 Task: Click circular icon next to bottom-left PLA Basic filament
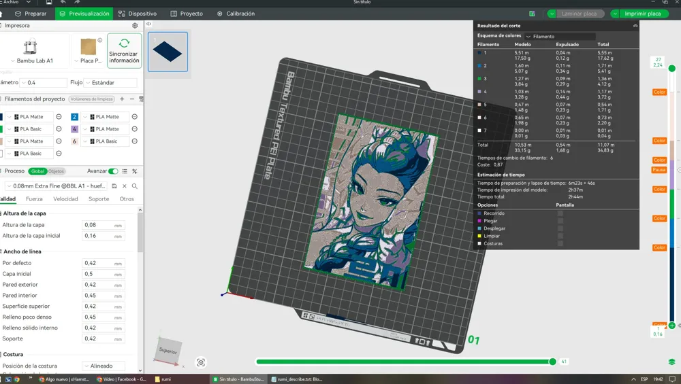click(59, 153)
